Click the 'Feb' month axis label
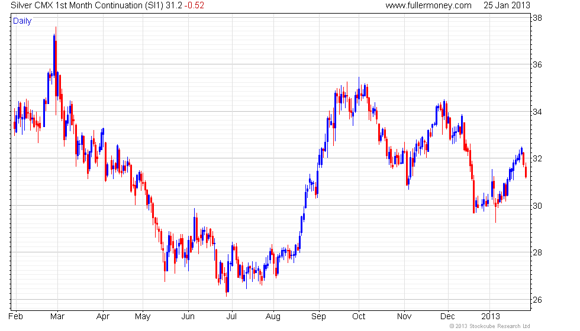The height and width of the screenshot is (331, 580). 15,317
